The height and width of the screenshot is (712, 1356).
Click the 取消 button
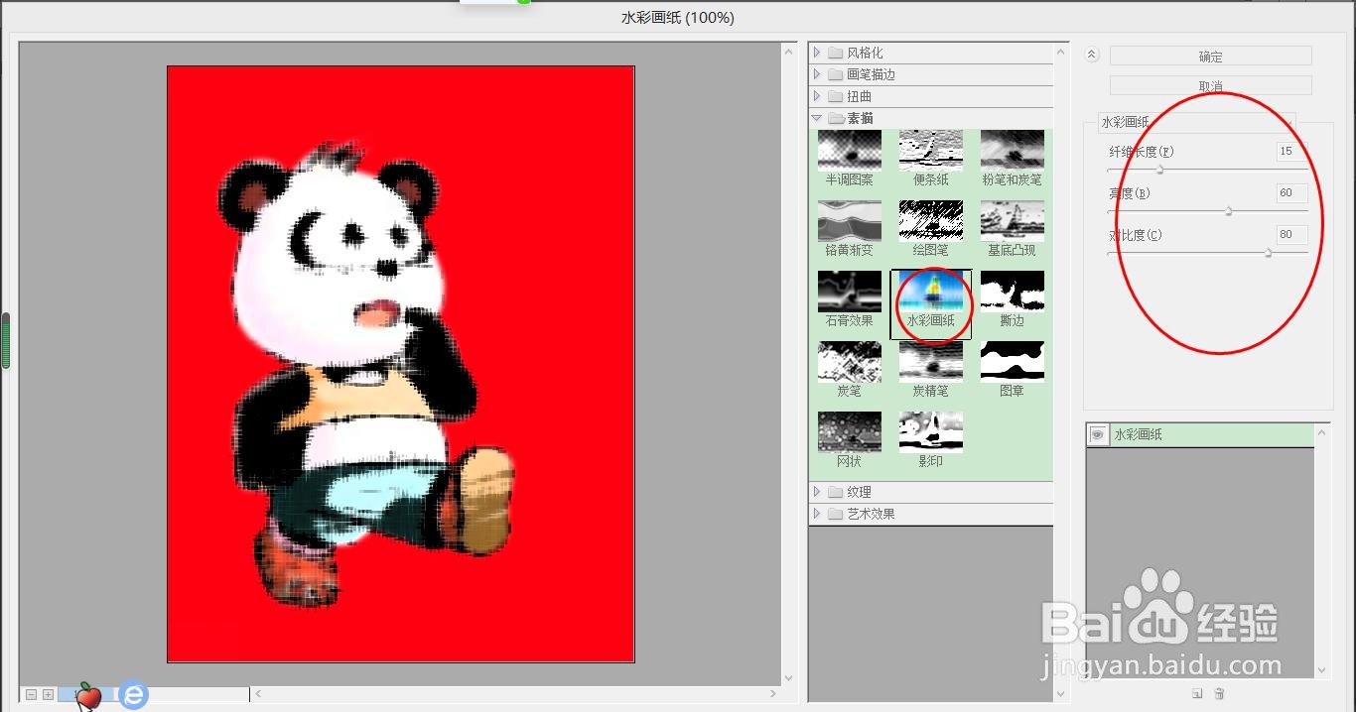(1210, 85)
